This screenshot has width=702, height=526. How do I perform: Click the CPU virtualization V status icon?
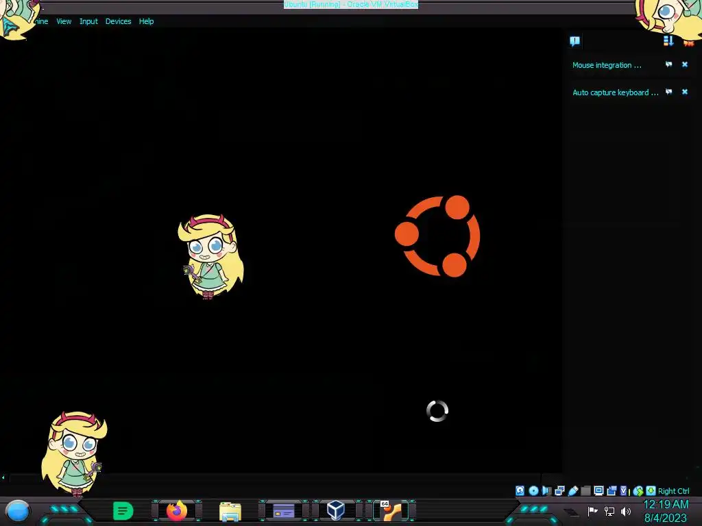[624, 490]
